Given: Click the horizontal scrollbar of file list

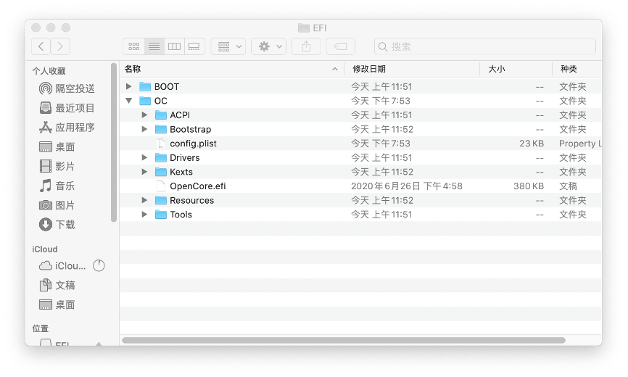Looking at the screenshot, I should pyautogui.click(x=344, y=340).
